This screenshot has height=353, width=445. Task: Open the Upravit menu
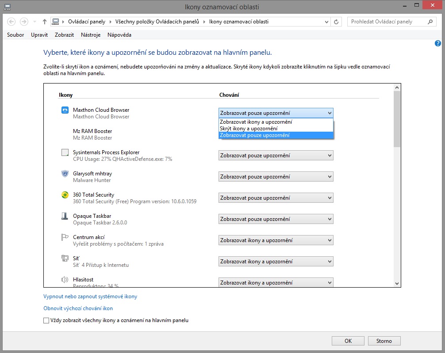tap(39, 35)
